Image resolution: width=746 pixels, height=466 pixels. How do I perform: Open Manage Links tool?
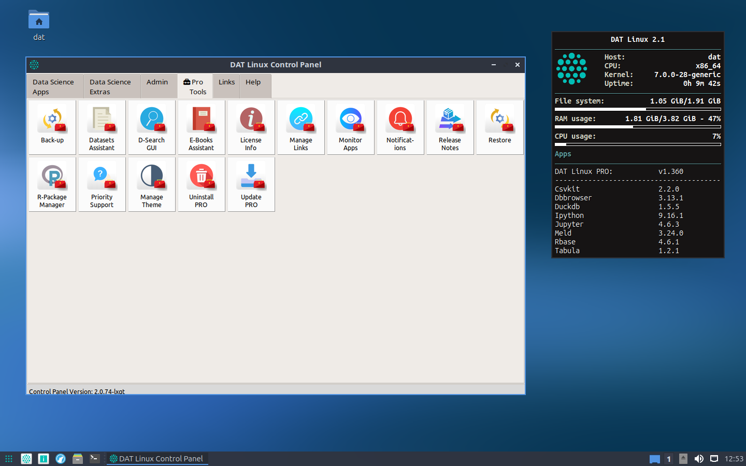tap(301, 127)
